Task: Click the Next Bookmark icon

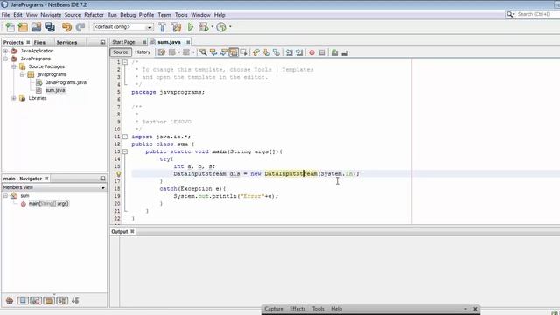Action: 266,52
